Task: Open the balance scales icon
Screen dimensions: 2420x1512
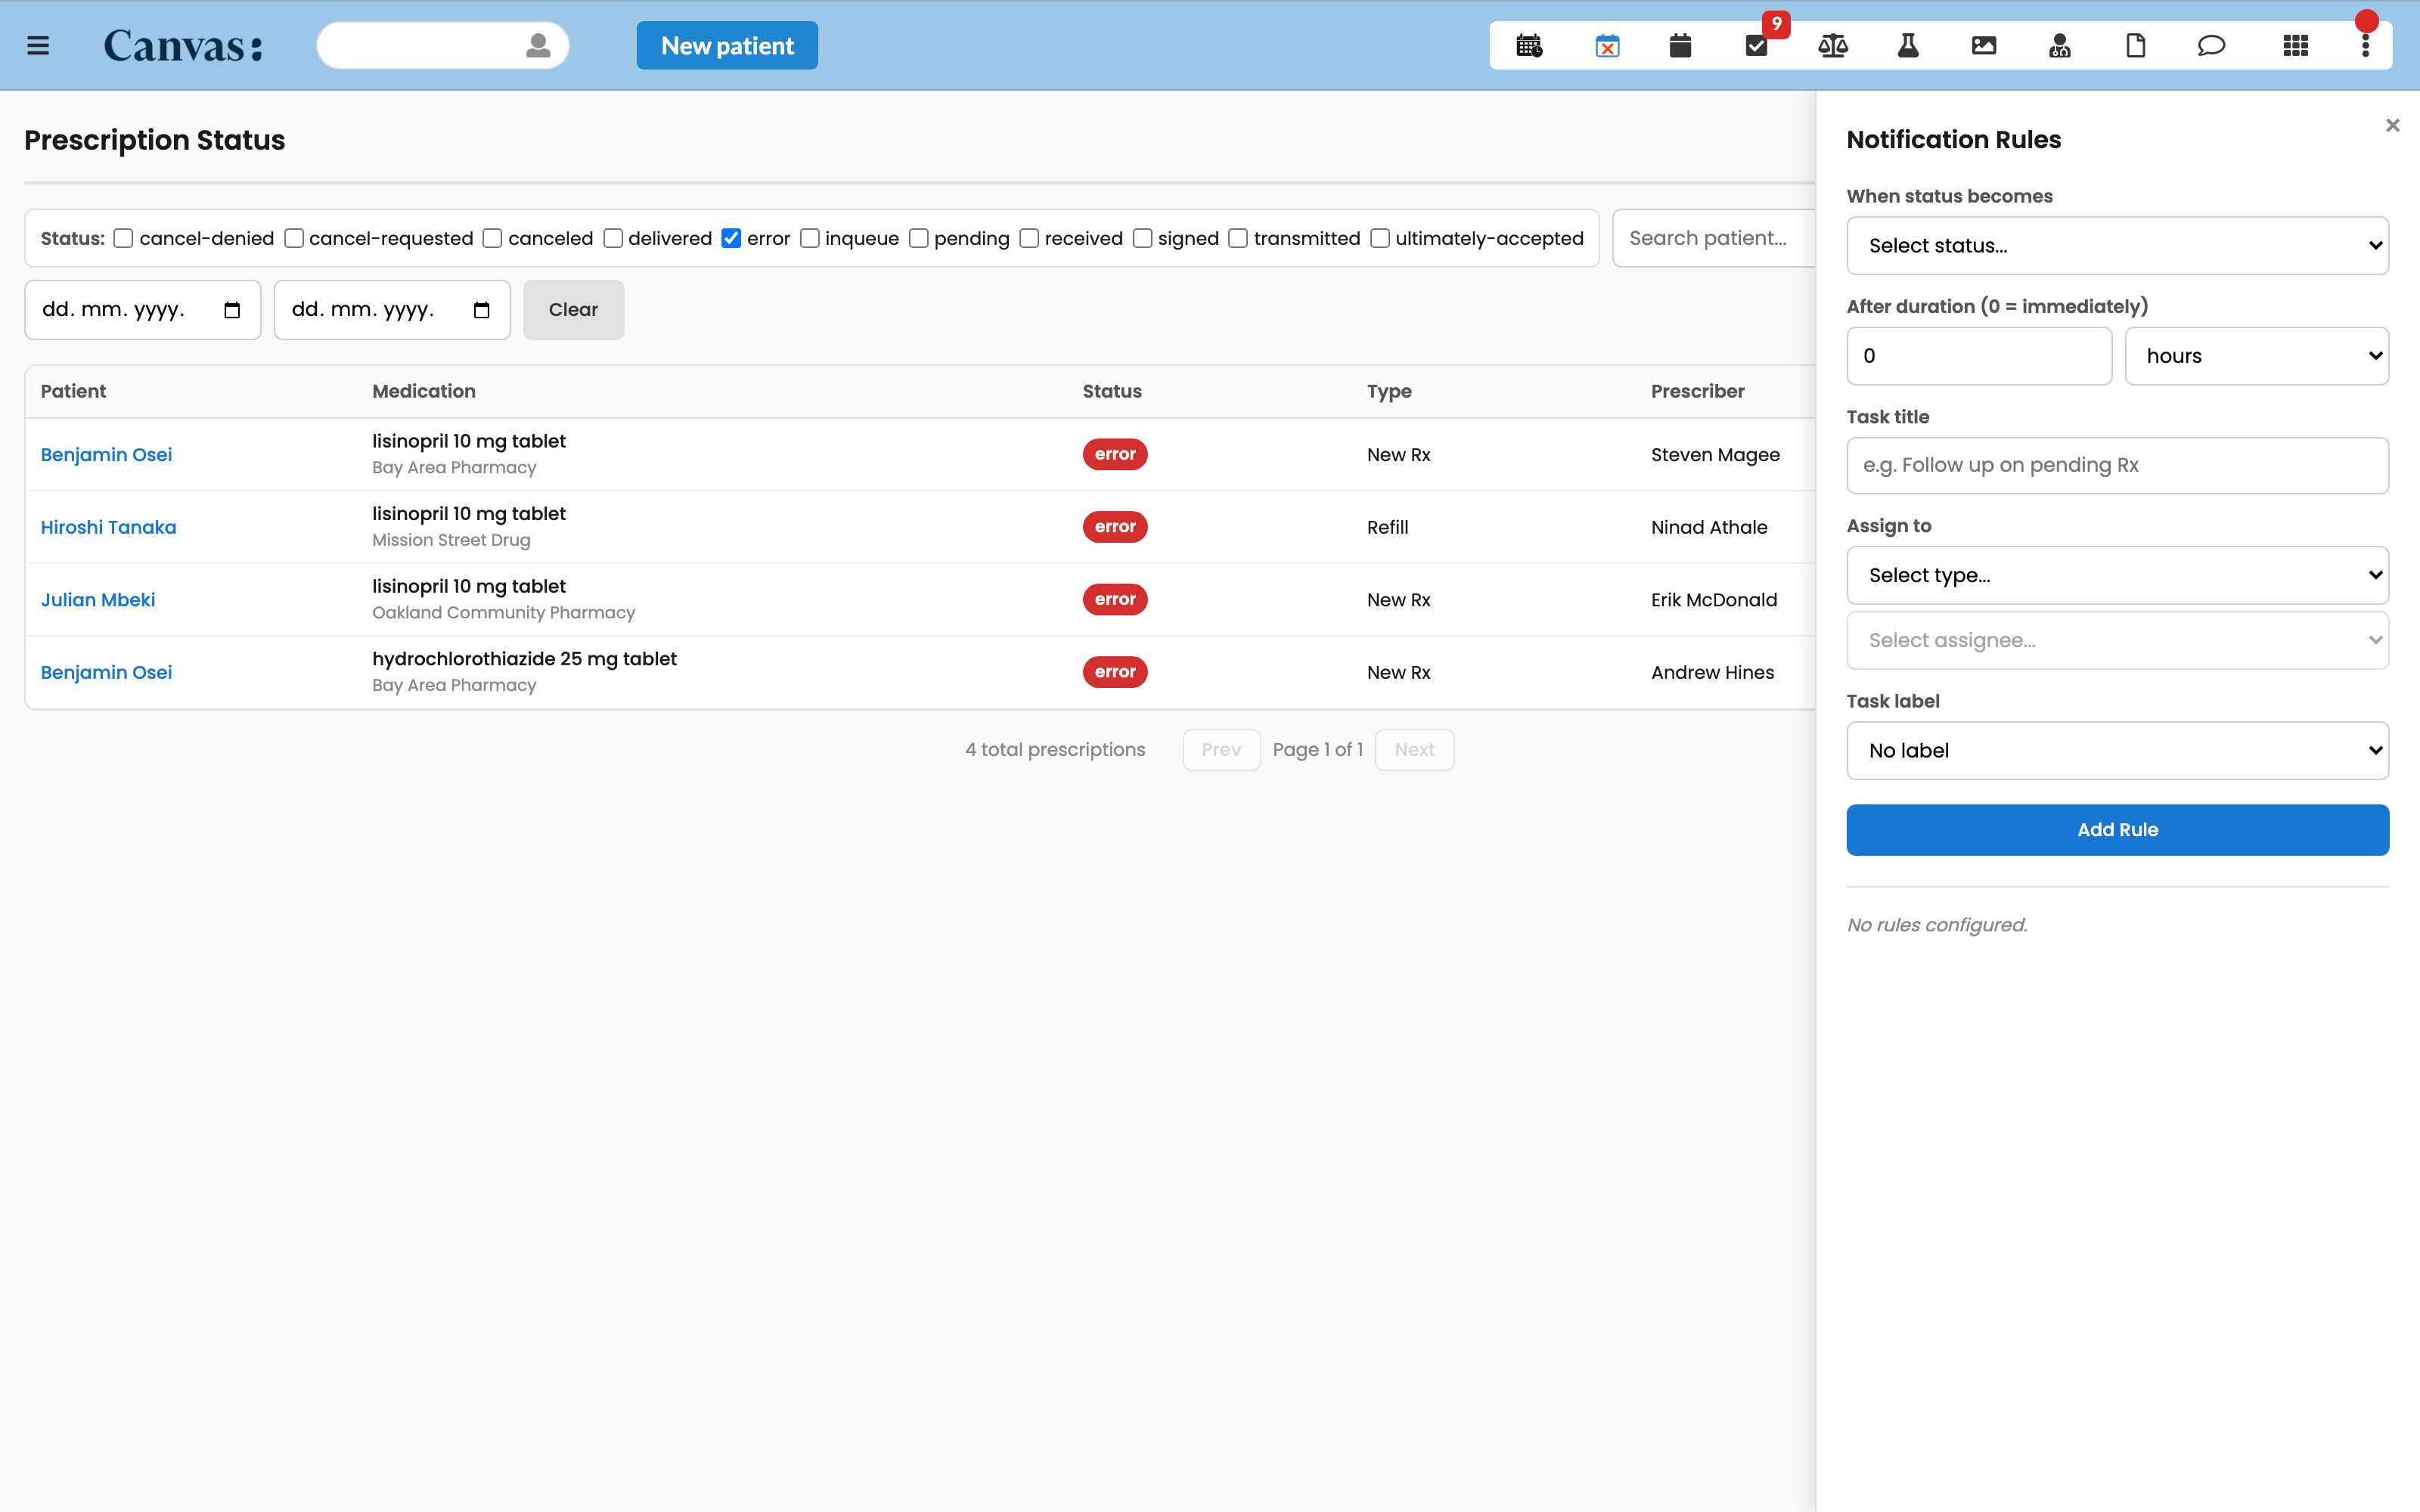Action: point(1832,46)
